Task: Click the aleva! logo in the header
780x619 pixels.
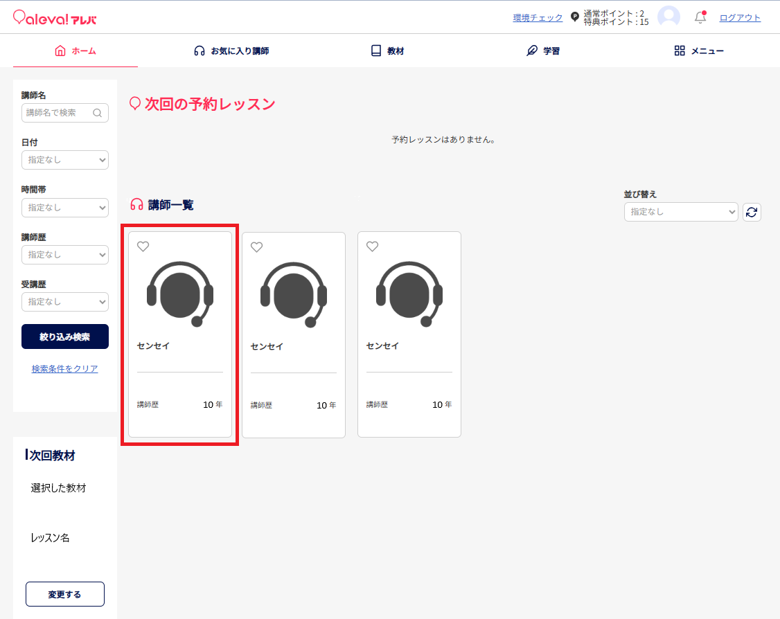Action: pos(55,18)
